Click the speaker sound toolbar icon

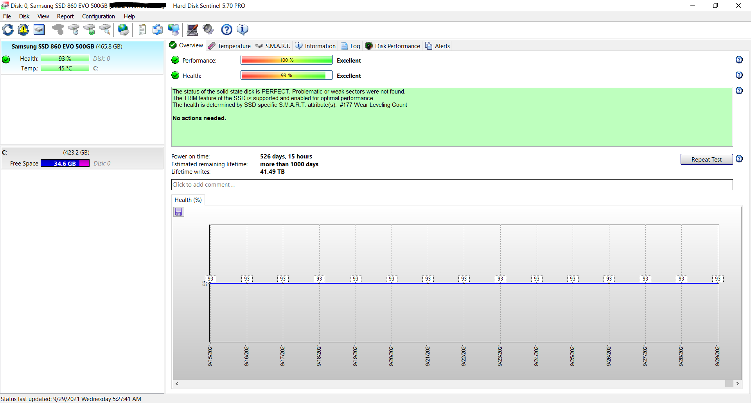208,30
